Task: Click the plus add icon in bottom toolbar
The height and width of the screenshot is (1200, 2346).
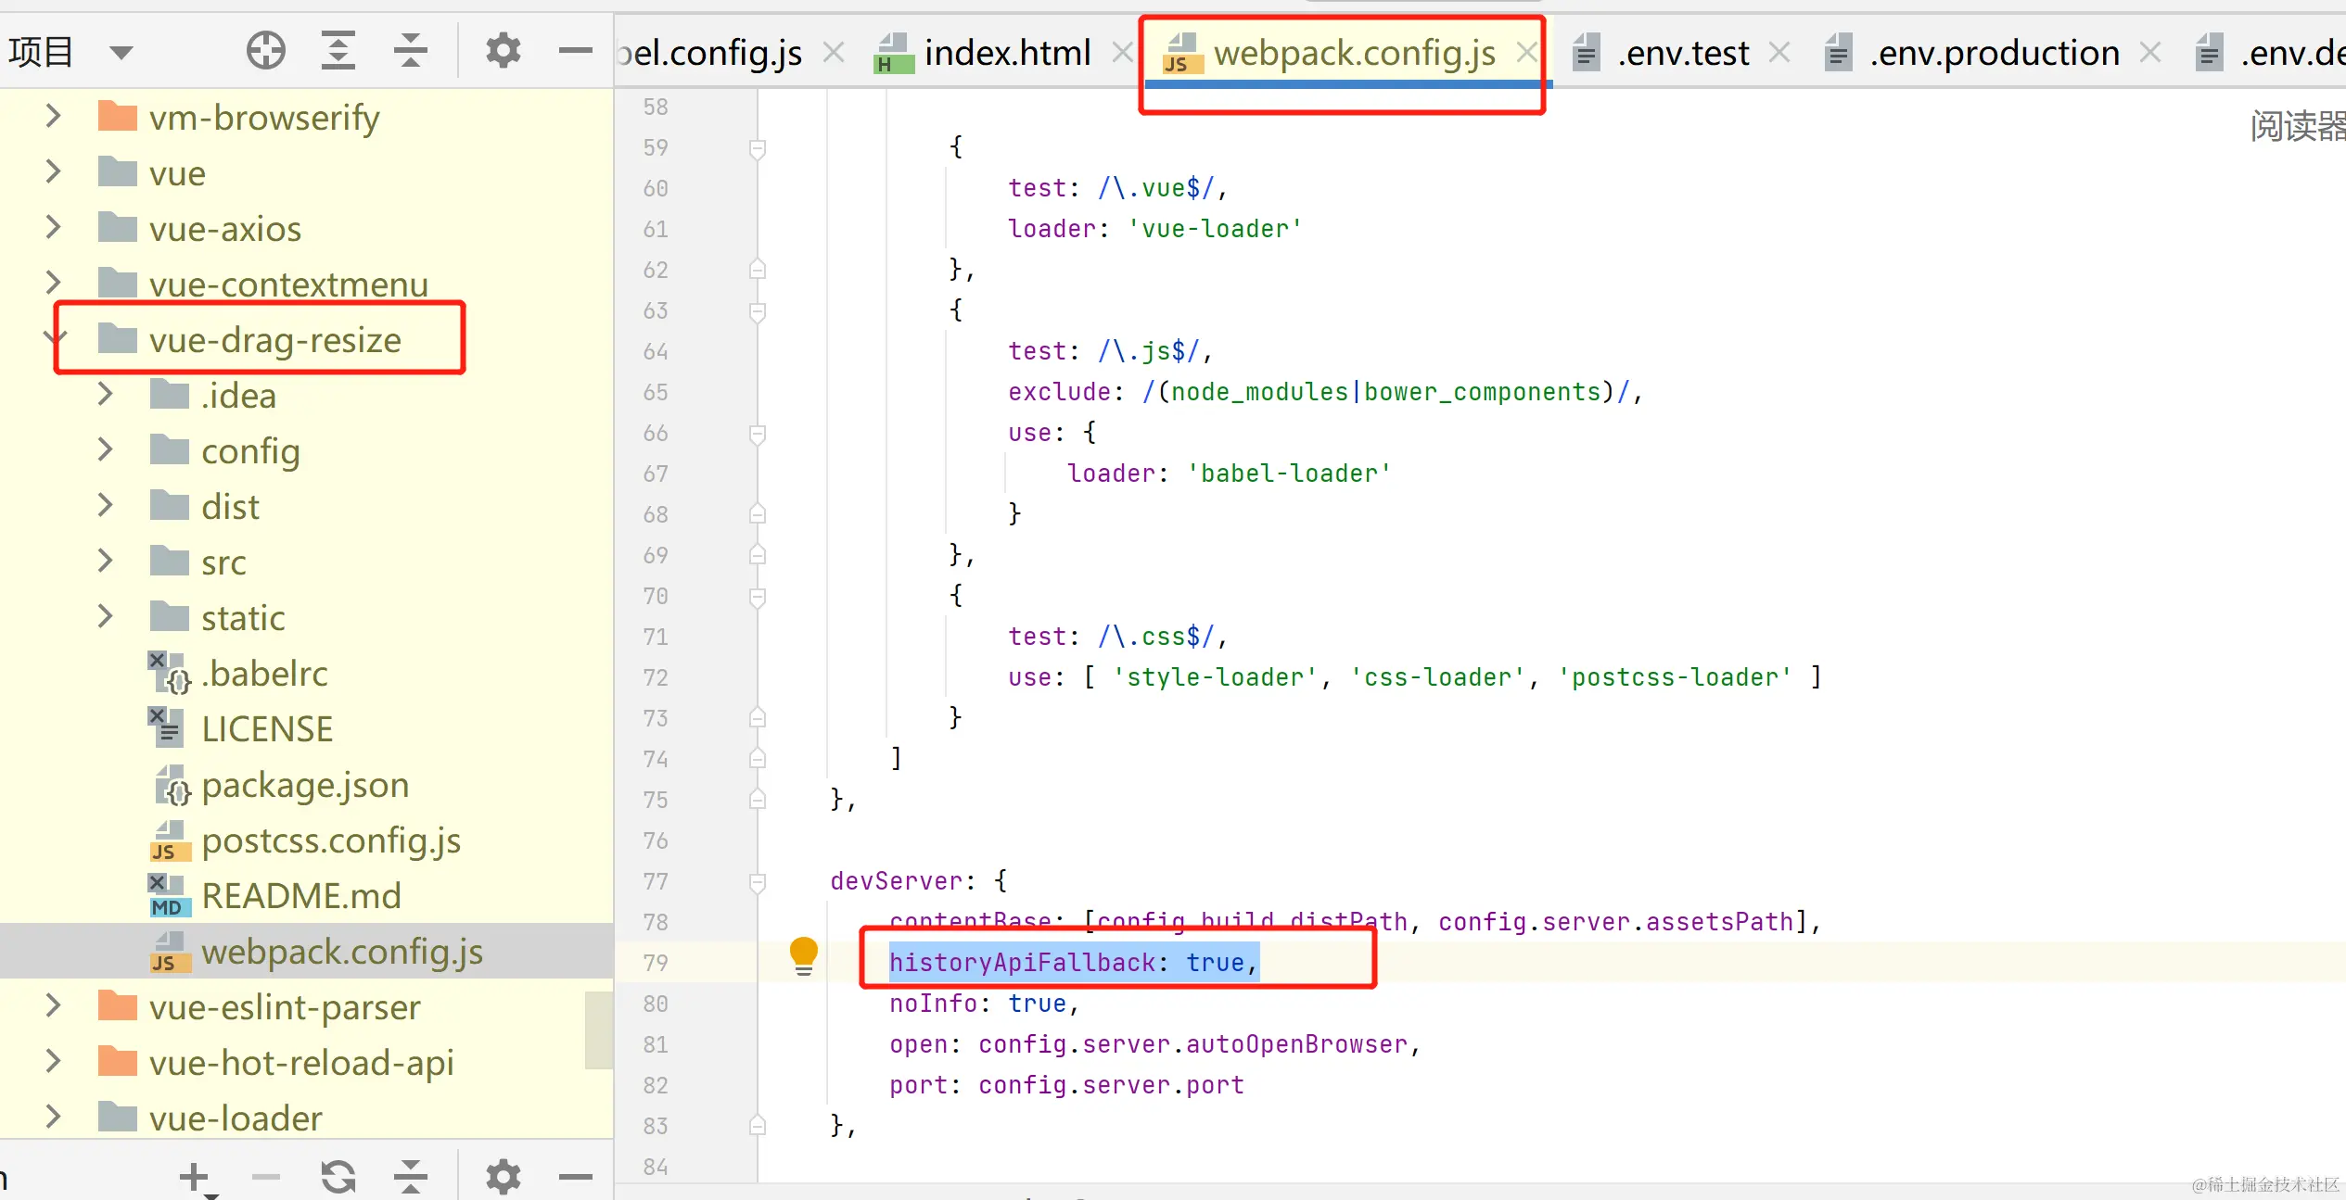Action: point(194,1177)
